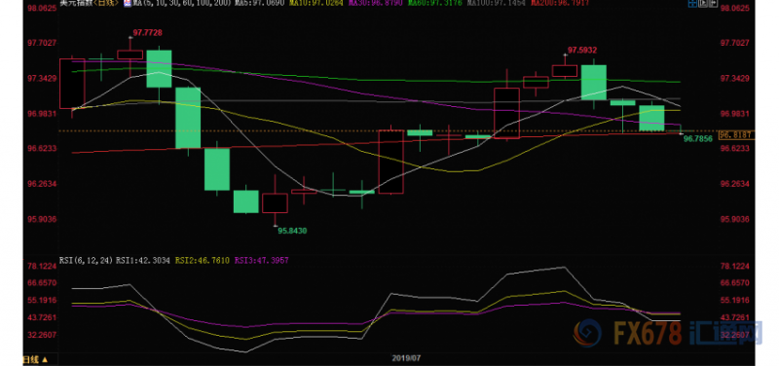Click the 96.7856 latest low marker
779x366 pixels.
pos(698,139)
